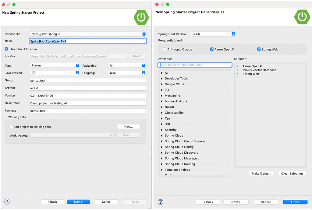Expand the Spring Cloud Config category
The height and width of the screenshot is (210, 312).
161,147
